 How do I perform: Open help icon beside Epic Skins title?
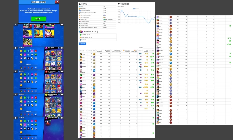(x=59, y=48)
